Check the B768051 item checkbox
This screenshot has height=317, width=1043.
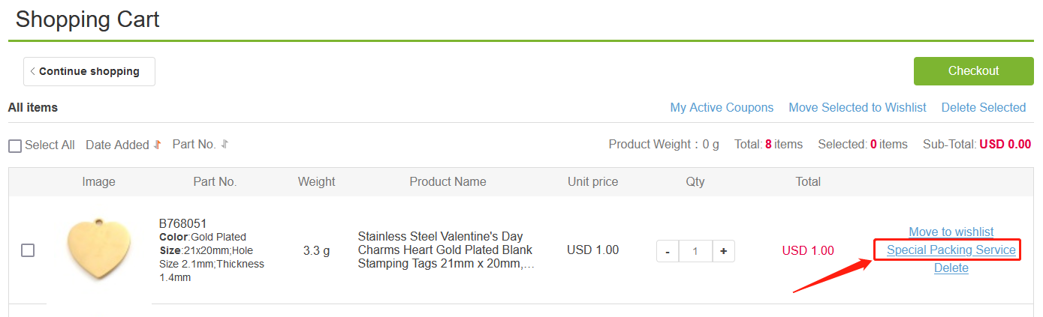coord(28,250)
